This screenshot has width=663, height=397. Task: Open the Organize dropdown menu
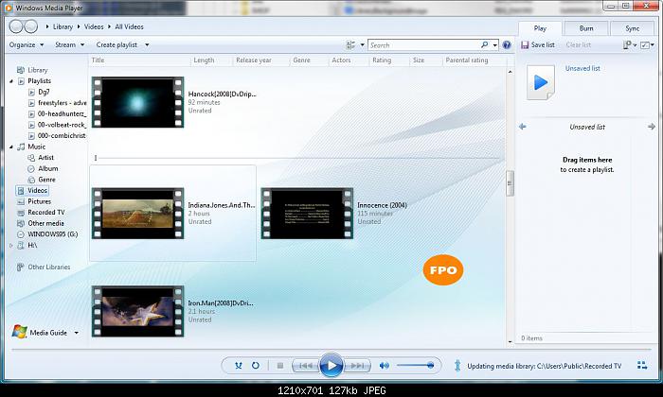pyautogui.click(x=27, y=44)
